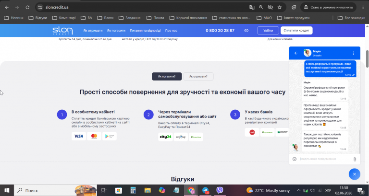Toggle accessibility eye icon in site header
Screen dimensions: 369x196
tap(246, 31)
